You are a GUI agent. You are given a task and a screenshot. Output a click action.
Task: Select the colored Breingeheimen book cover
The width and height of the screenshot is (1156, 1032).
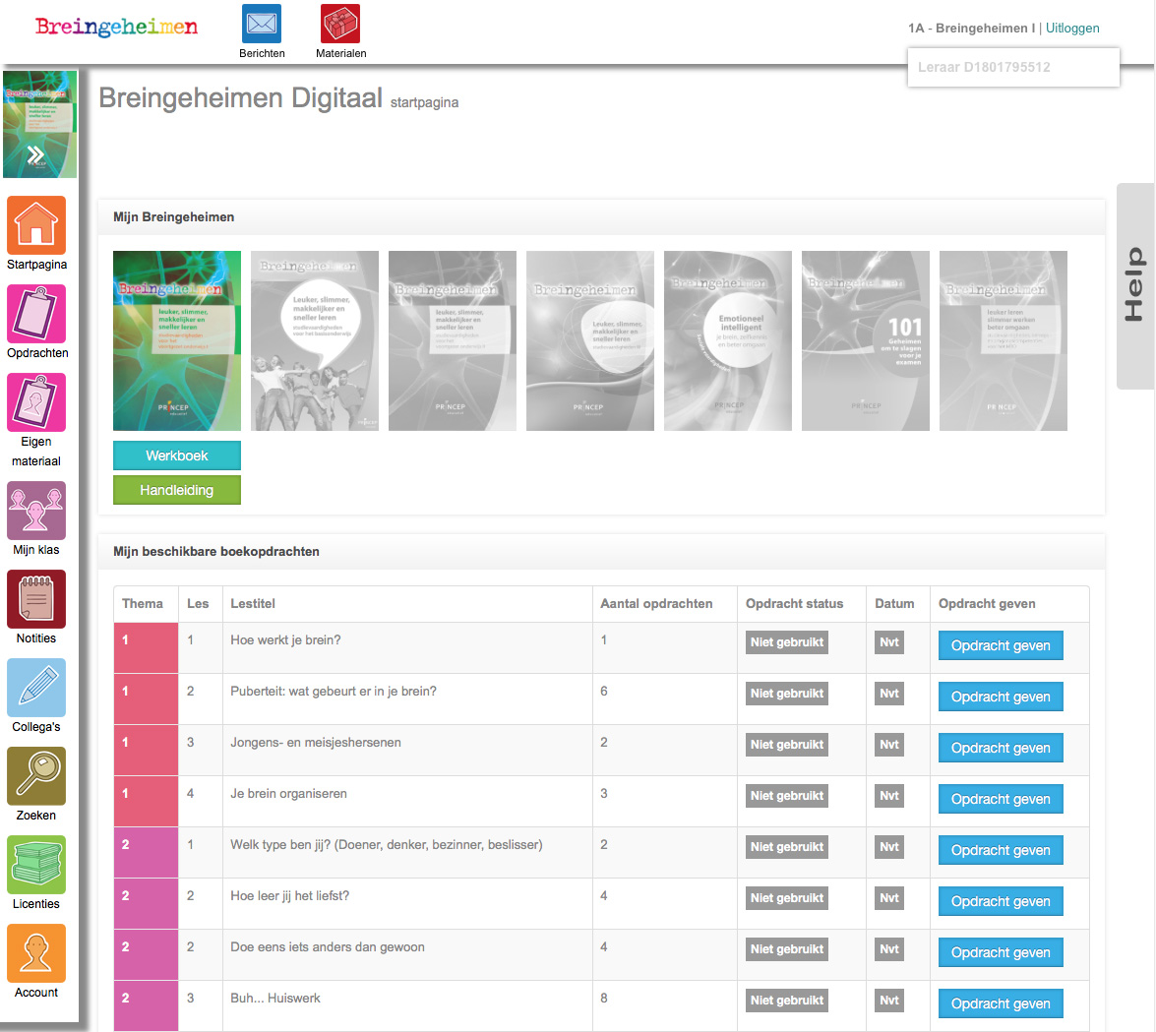coord(177,340)
